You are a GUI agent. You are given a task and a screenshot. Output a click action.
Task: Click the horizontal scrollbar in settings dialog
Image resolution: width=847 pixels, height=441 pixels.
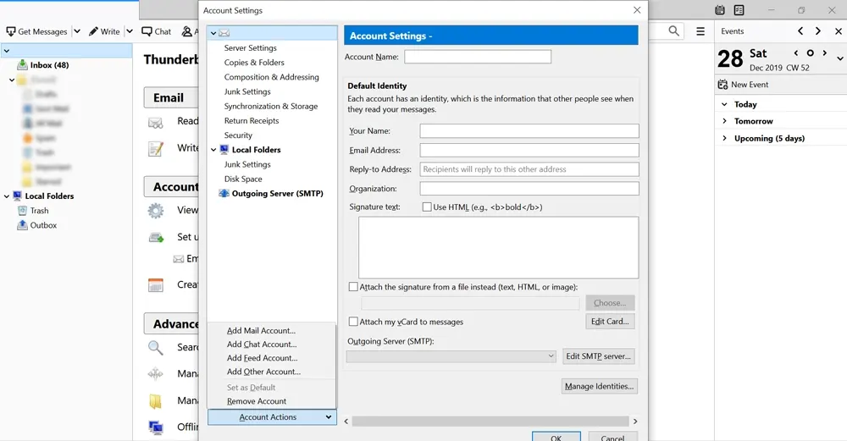click(x=490, y=421)
